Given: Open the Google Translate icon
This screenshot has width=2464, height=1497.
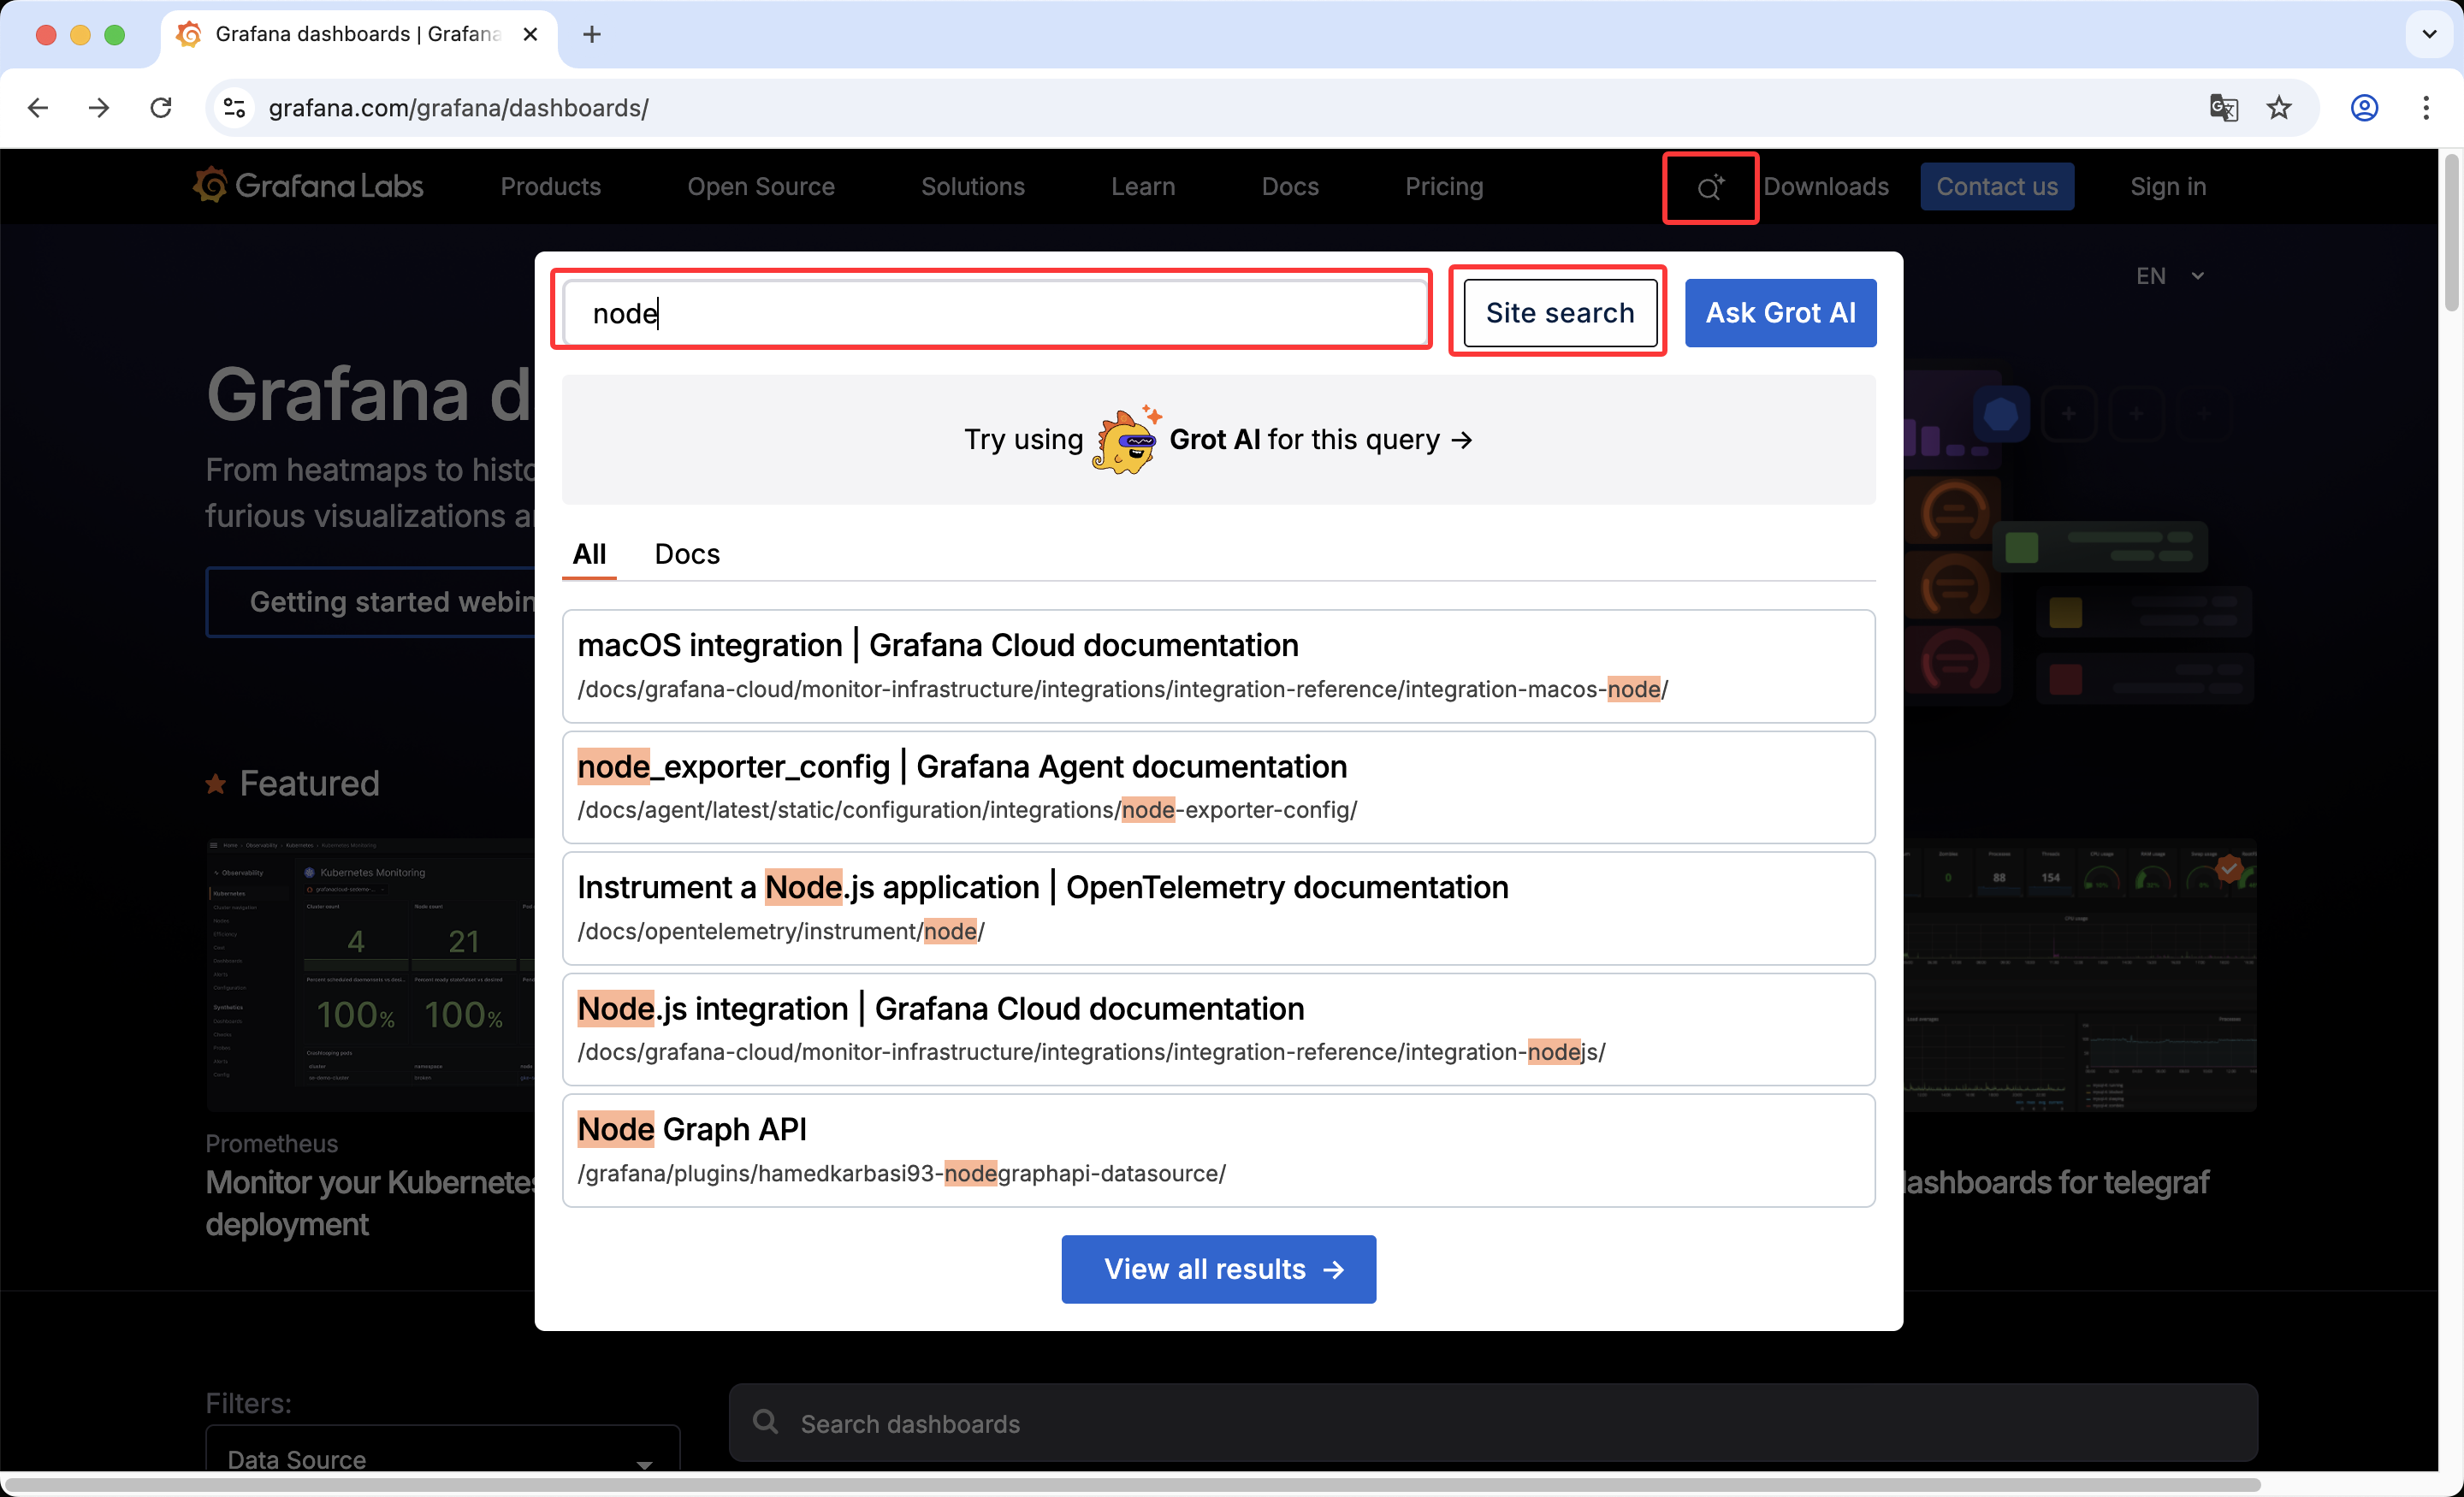Looking at the screenshot, I should [2223, 108].
